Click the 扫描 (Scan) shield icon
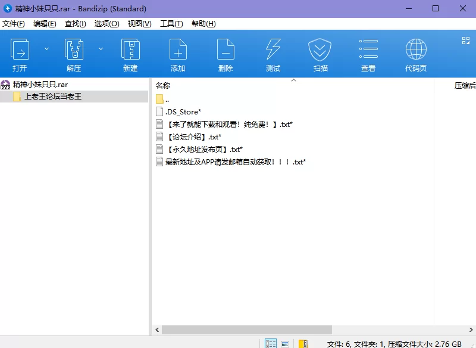Viewport: 476px width, 348px height. [x=320, y=50]
